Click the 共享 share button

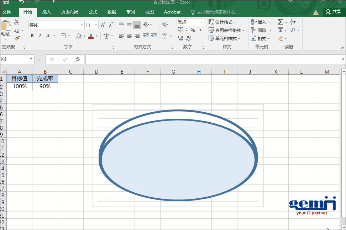click(x=334, y=12)
